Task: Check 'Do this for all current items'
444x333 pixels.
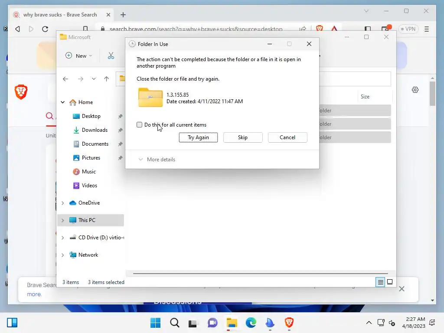Action: point(139,125)
